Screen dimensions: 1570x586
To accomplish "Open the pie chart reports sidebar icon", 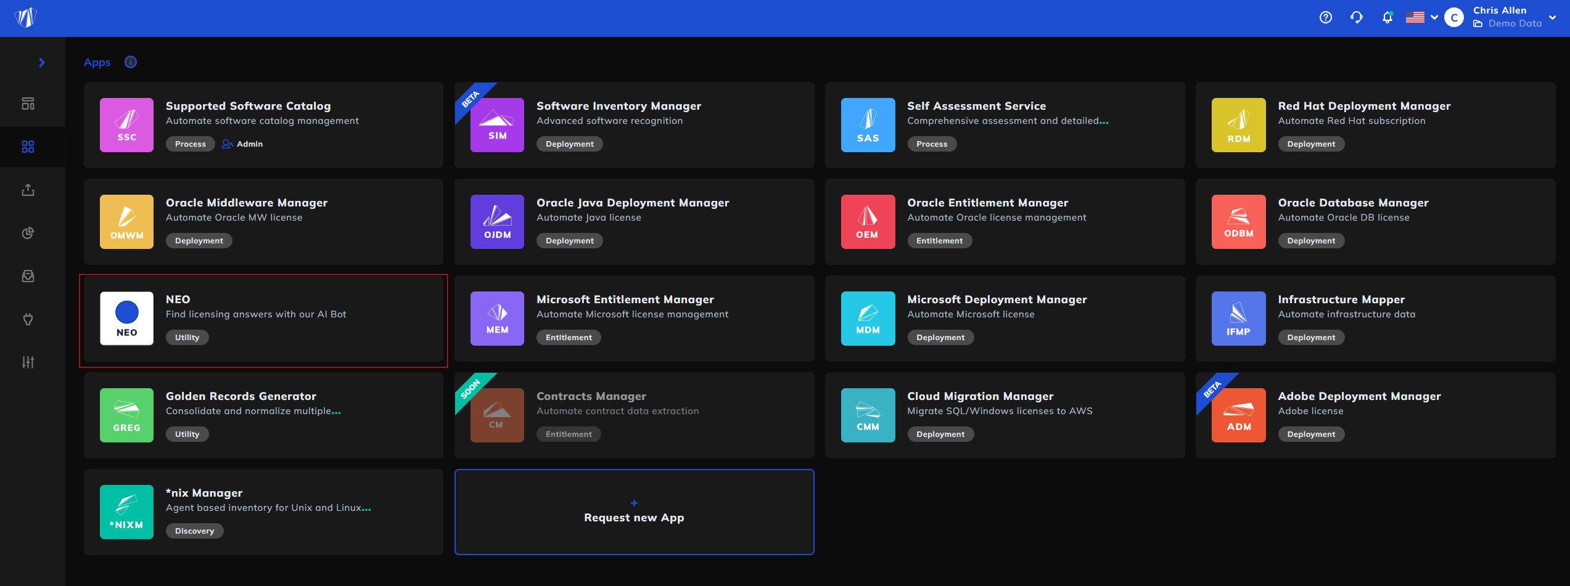I will pos(28,233).
